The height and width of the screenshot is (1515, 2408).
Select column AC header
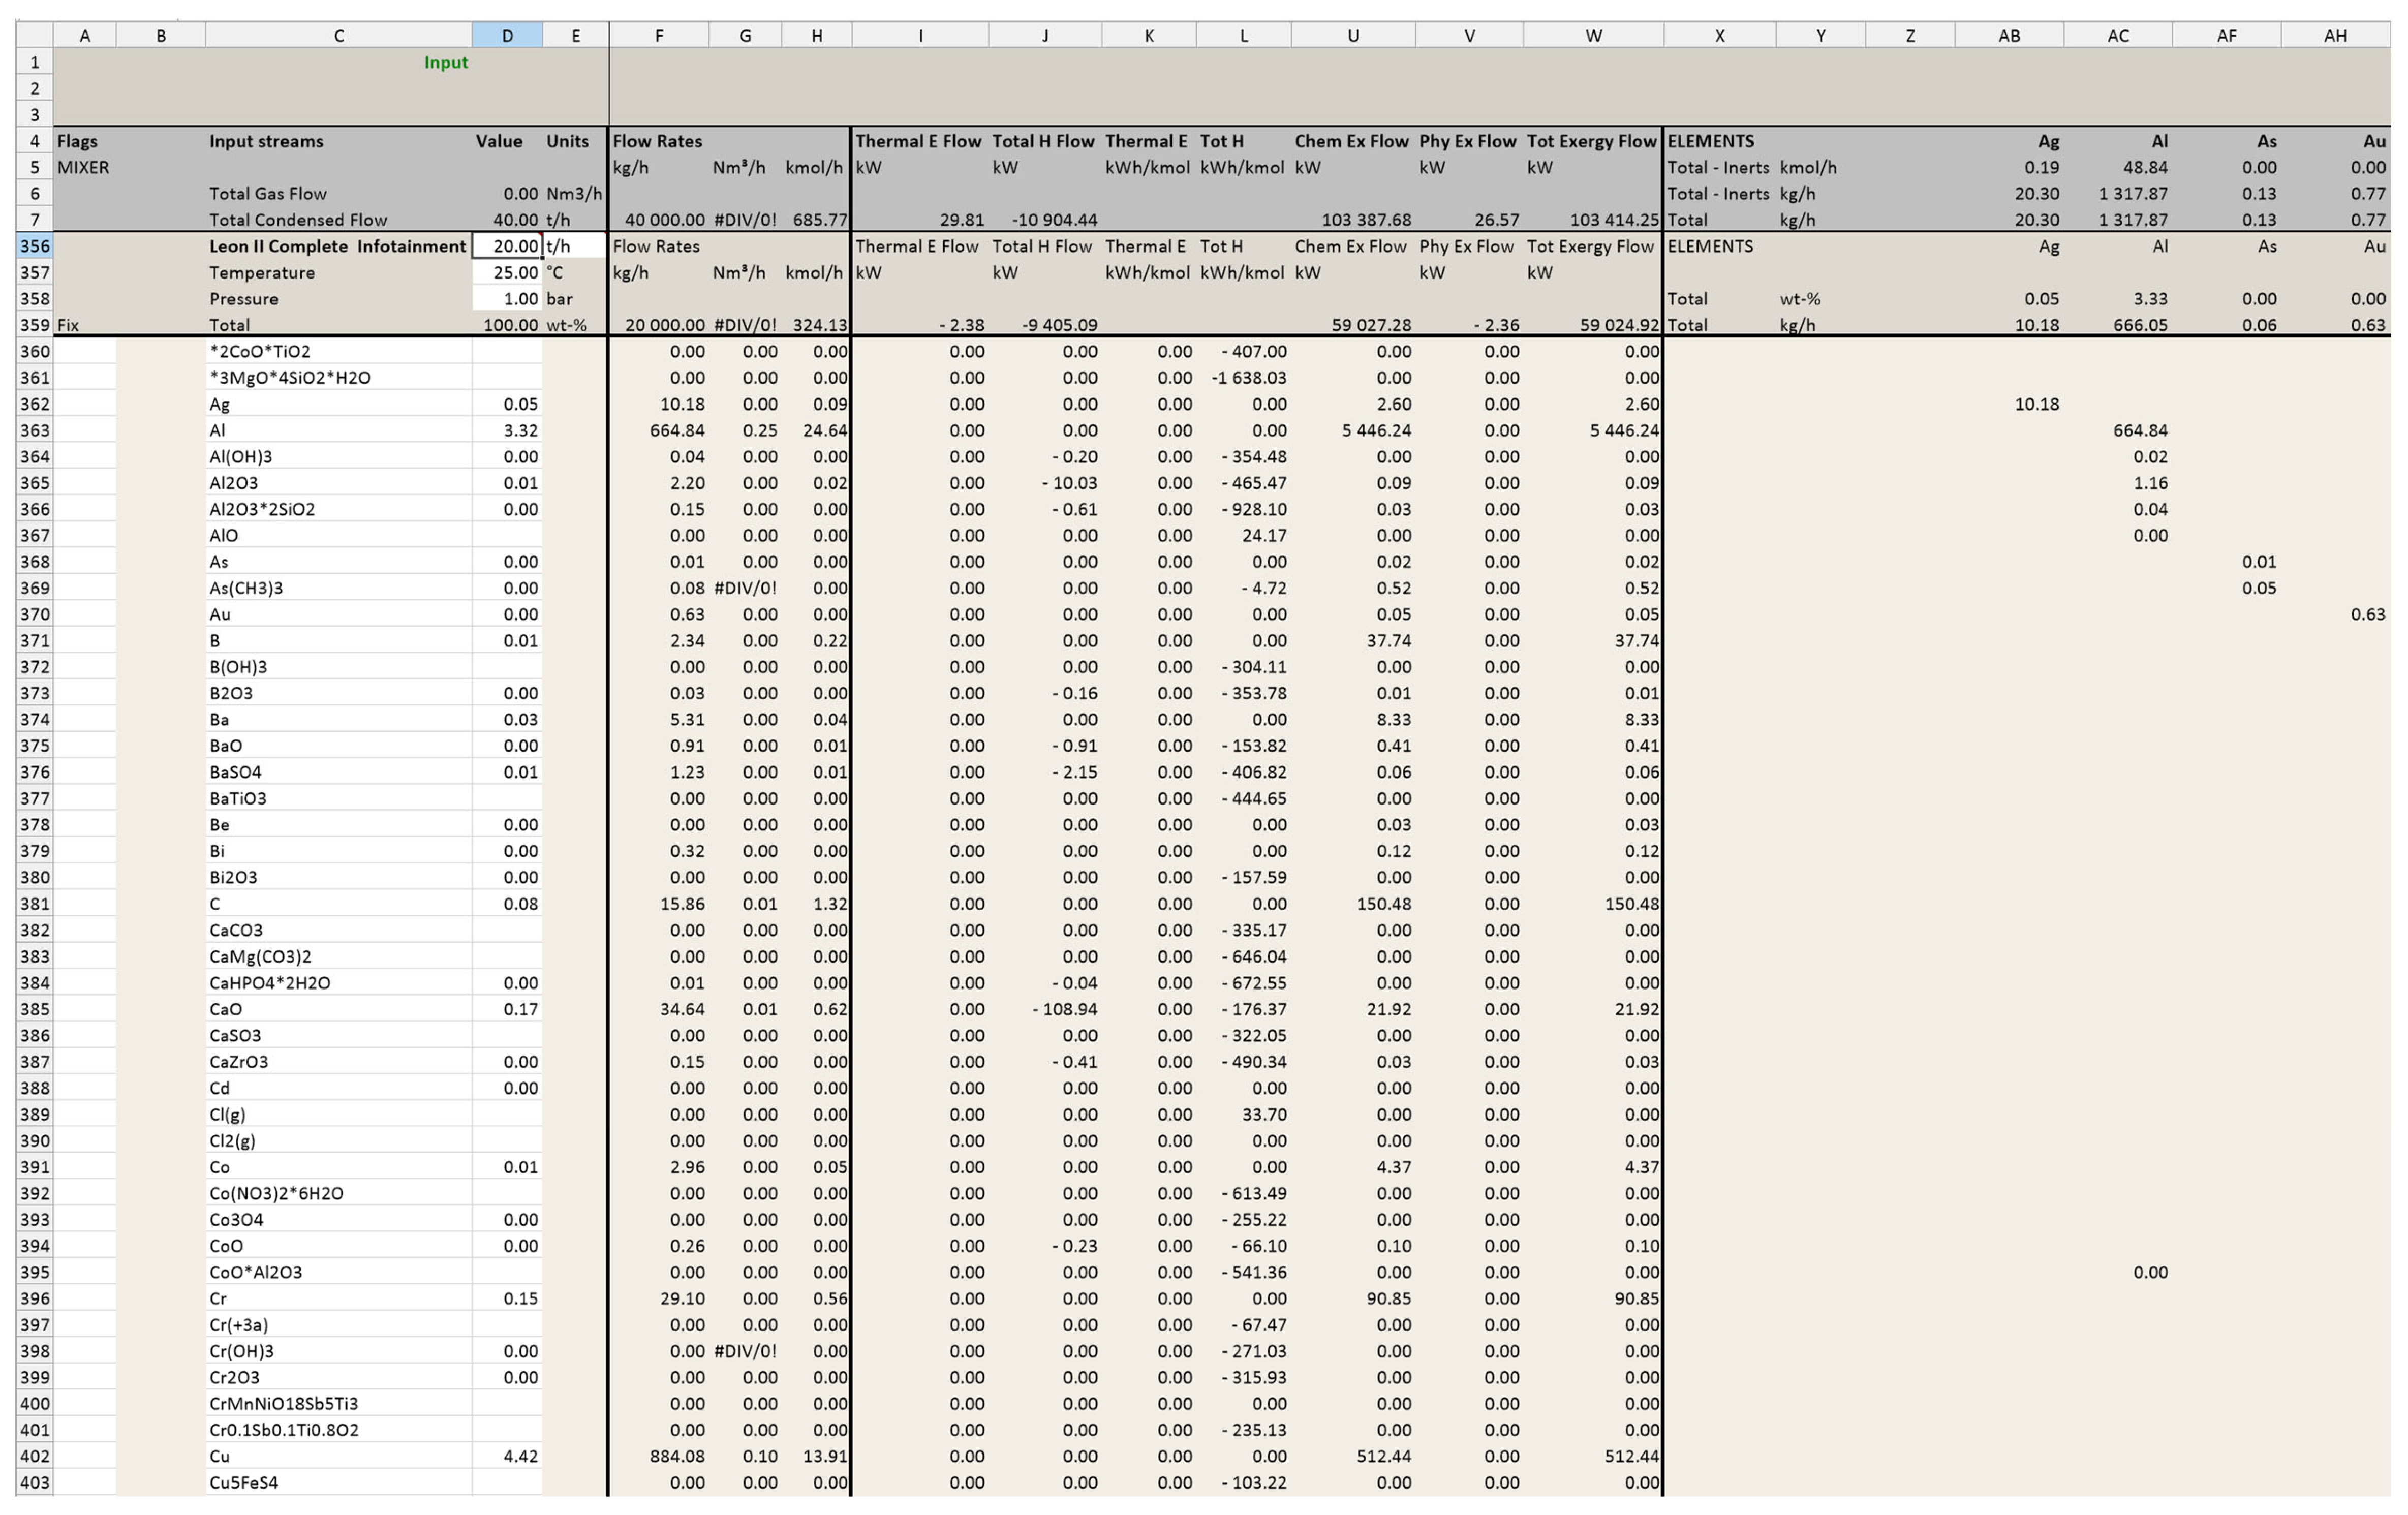[x=2117, y=35]
